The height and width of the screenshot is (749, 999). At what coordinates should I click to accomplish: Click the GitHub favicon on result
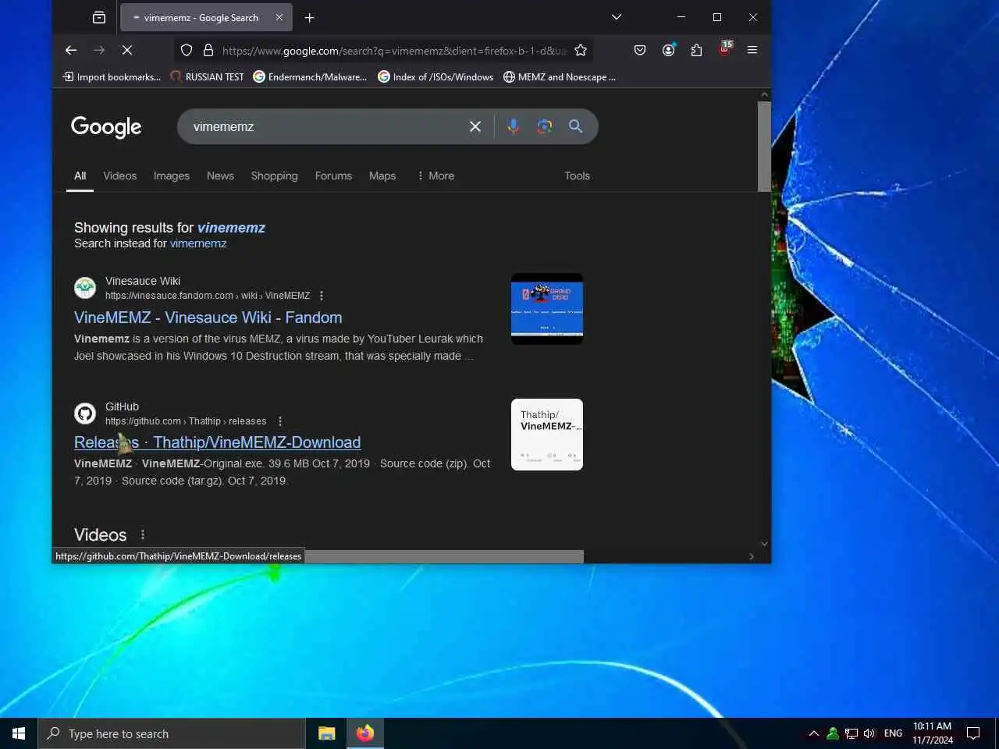click(x=85, y=414)
